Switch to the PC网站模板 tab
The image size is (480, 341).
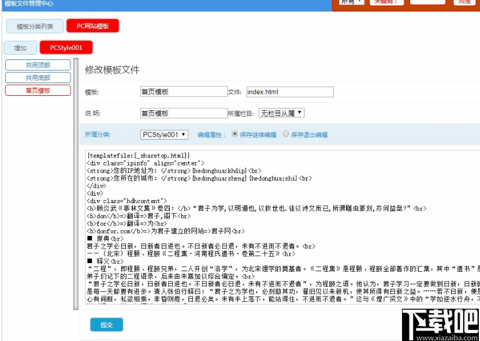pyautogui.click(x=93, y=25)
